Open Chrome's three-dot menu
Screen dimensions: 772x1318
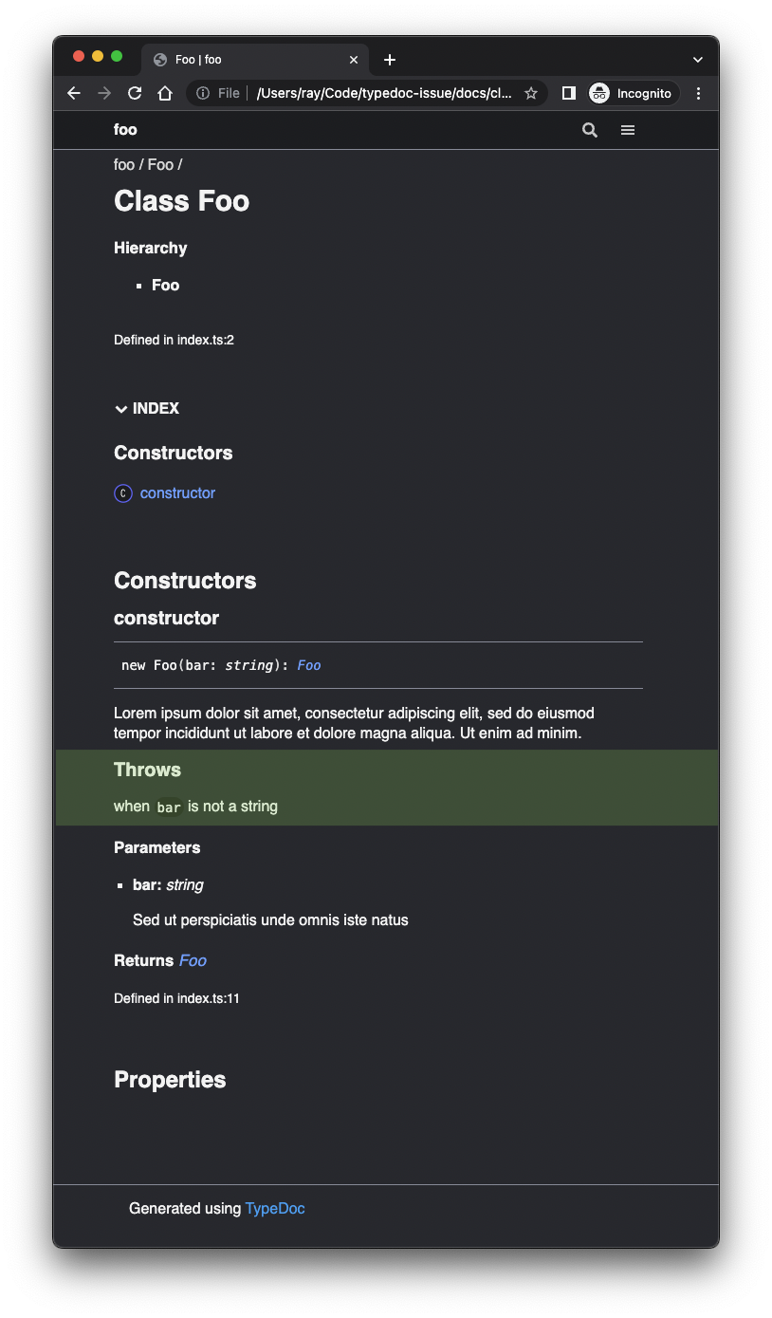(x=699, y=93)
